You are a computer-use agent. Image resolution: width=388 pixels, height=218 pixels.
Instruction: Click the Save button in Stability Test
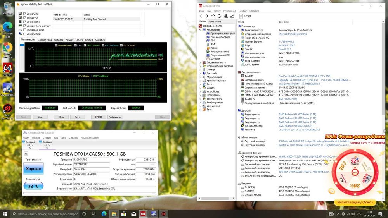coord(78,117)
